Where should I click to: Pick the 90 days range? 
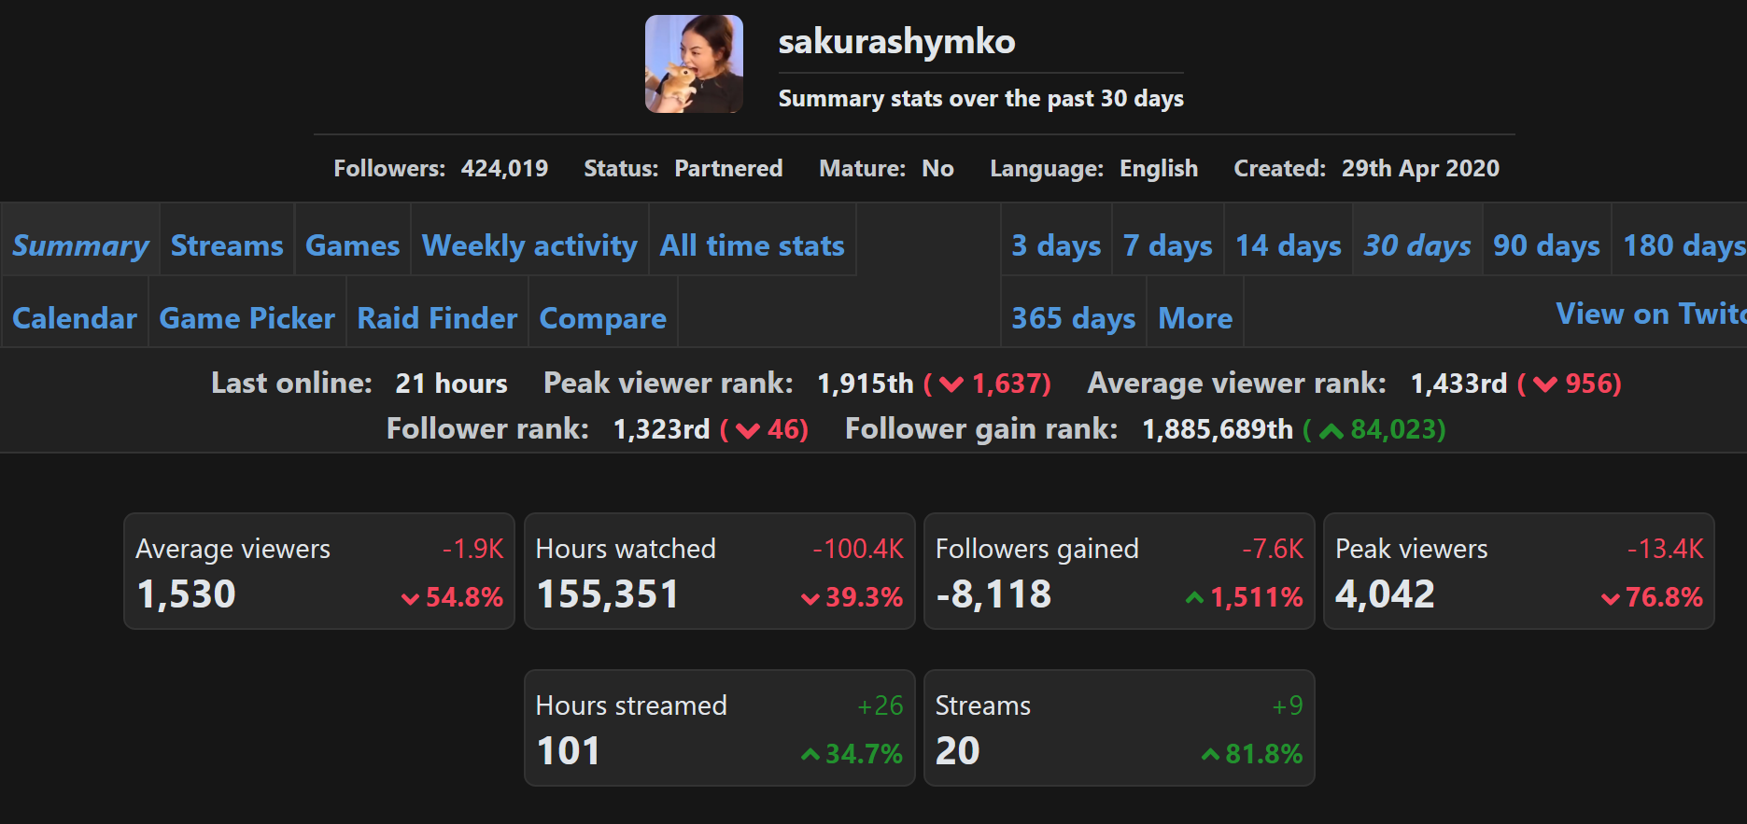(x=1546, y=245)
